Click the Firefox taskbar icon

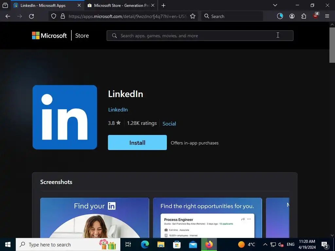tap(209, 244)
